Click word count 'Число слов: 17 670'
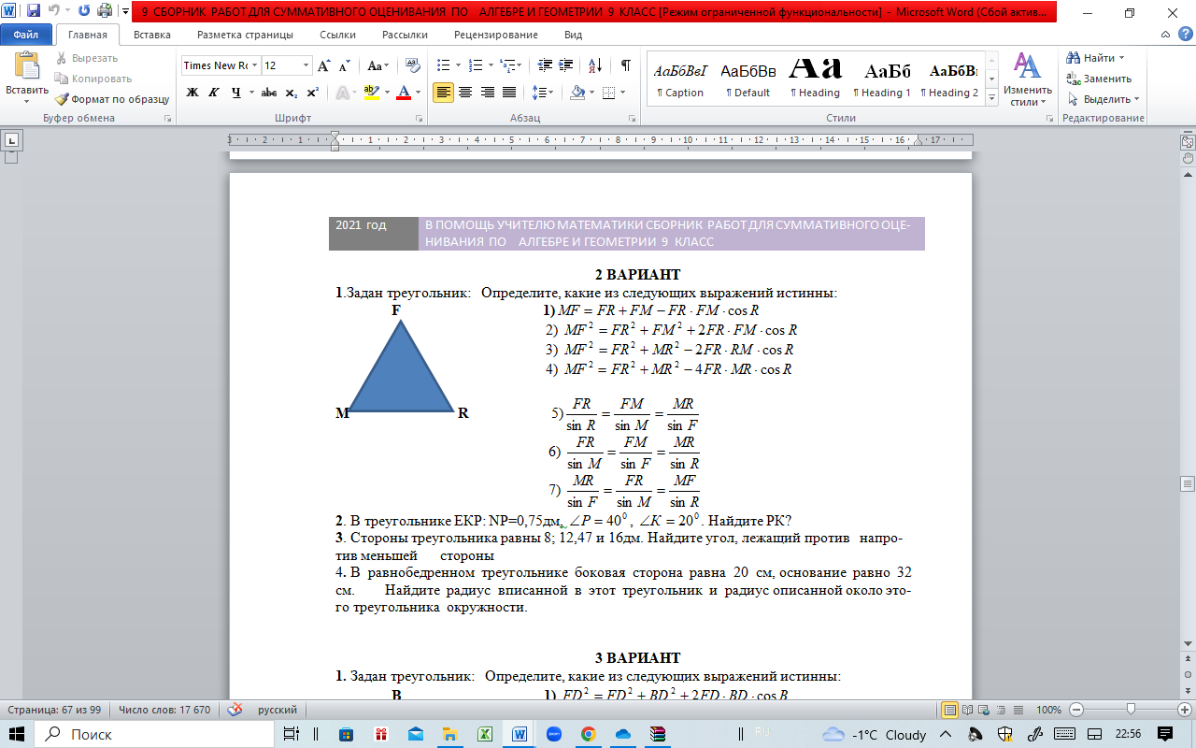The image size is (1196, 748). coord(164,710)
